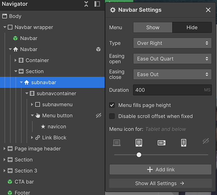Select Section 3 in Navigator
Screen dimensions: 217x195
pyautogui.click(x=26, y=171)
